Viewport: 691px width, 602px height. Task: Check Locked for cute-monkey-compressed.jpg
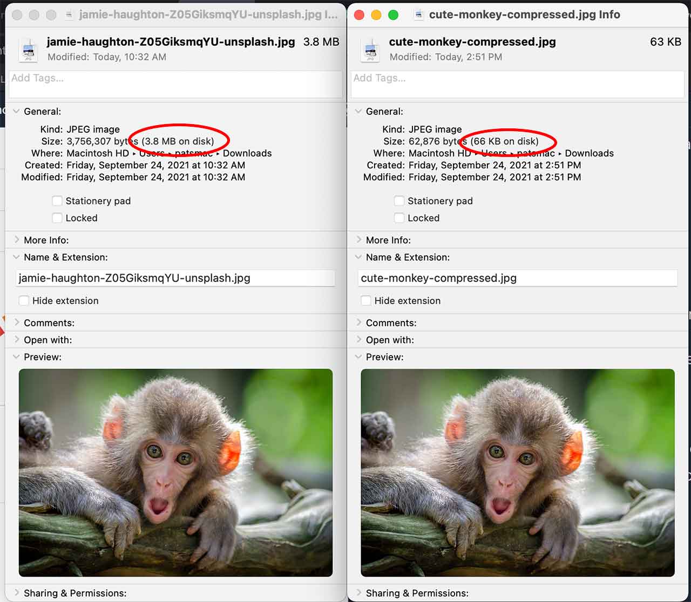pos(399,218)
